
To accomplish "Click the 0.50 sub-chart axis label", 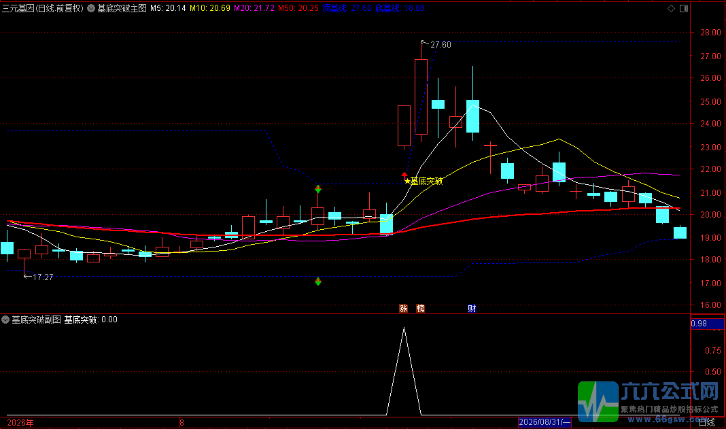I will point(713,372).
